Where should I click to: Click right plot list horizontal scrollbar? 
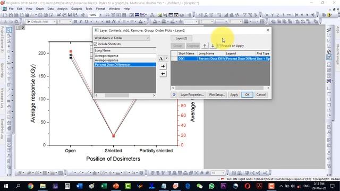pos(220,88)
